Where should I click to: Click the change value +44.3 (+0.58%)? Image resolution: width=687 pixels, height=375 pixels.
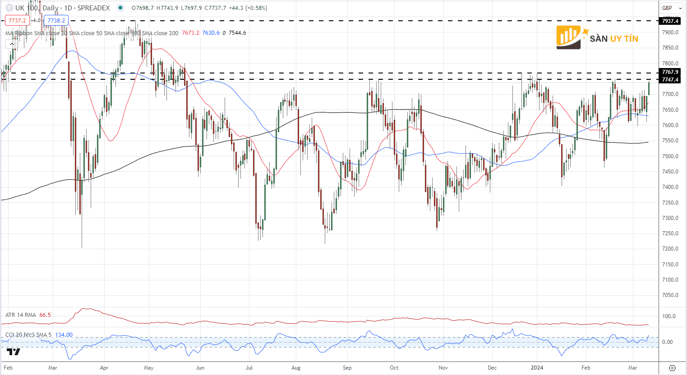[248, 8]
